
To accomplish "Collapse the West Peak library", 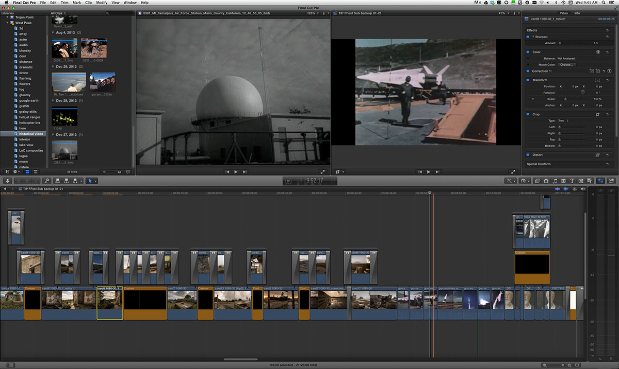I will pyautogui.click(x=8, y=23).
